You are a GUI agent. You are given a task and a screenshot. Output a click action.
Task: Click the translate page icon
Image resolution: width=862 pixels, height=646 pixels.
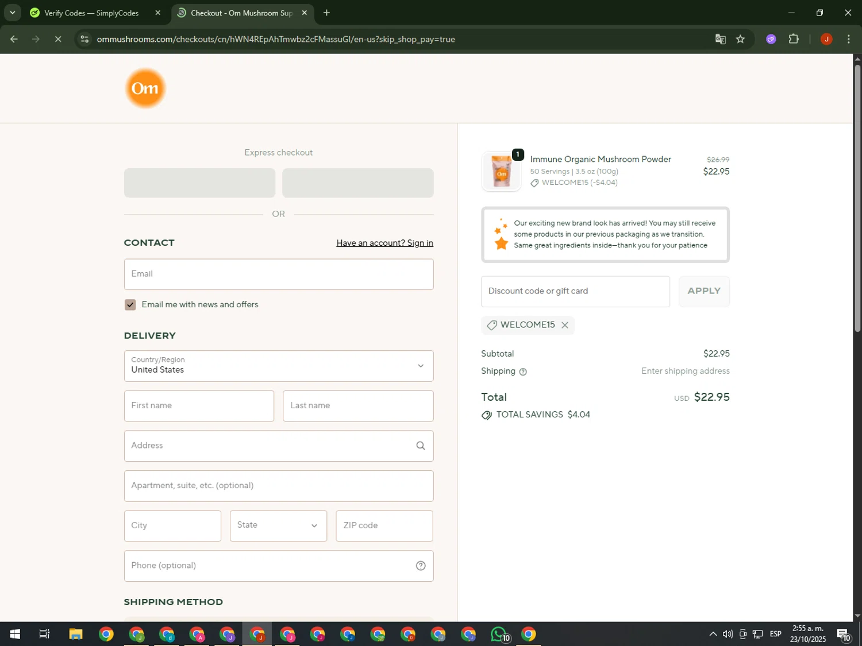click(720, 39)
